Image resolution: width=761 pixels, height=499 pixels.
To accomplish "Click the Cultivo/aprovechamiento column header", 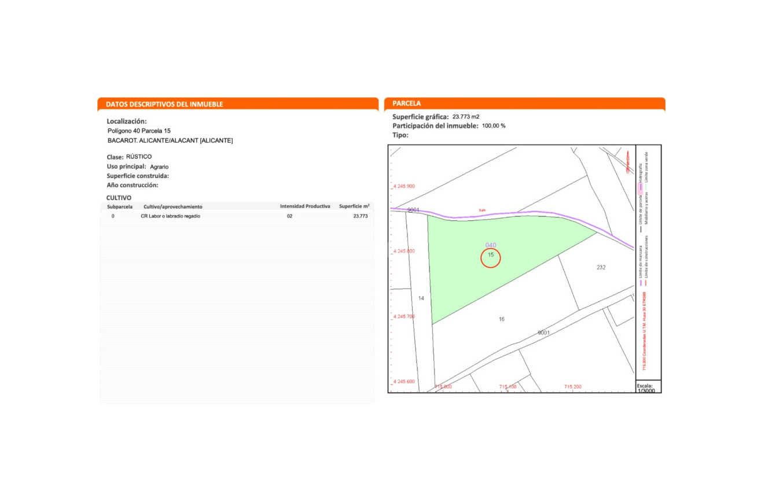I will tap(173, 206).
